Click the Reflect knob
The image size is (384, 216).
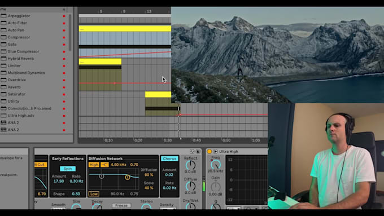190,165
